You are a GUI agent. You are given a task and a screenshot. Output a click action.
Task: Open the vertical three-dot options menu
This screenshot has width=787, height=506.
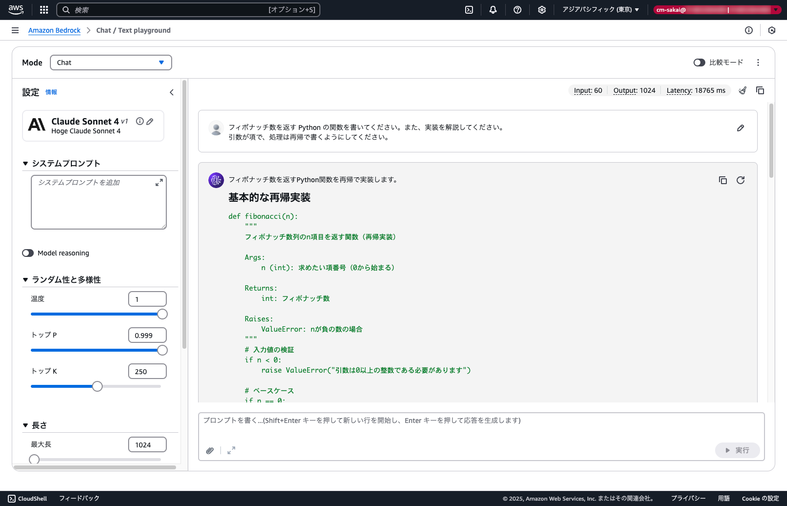pyautogui.click(x=758, y=63)
